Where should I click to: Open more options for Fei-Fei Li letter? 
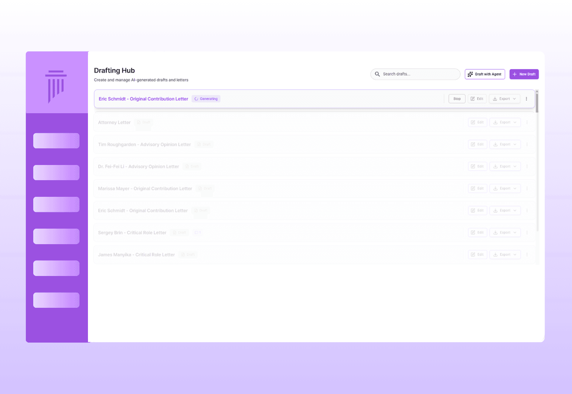pos(527,166)
